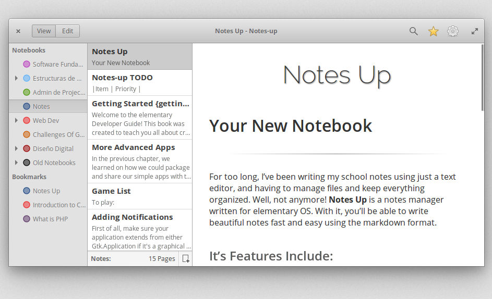Open the Web Dev notebook

tap(48, 120)
